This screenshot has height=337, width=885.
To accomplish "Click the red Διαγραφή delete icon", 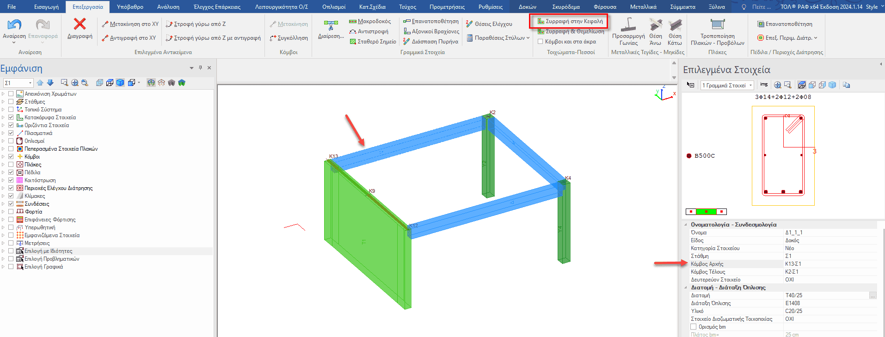I will (x=80, y=25).
